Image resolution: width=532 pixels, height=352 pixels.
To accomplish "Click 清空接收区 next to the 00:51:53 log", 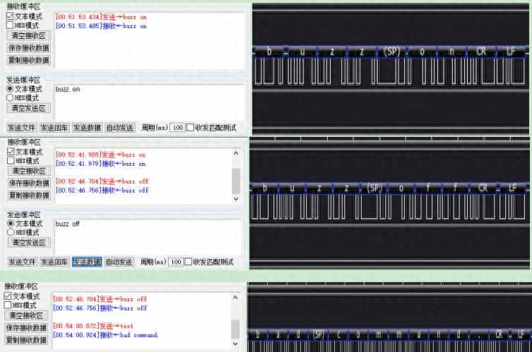I will [x=28, y=35].
